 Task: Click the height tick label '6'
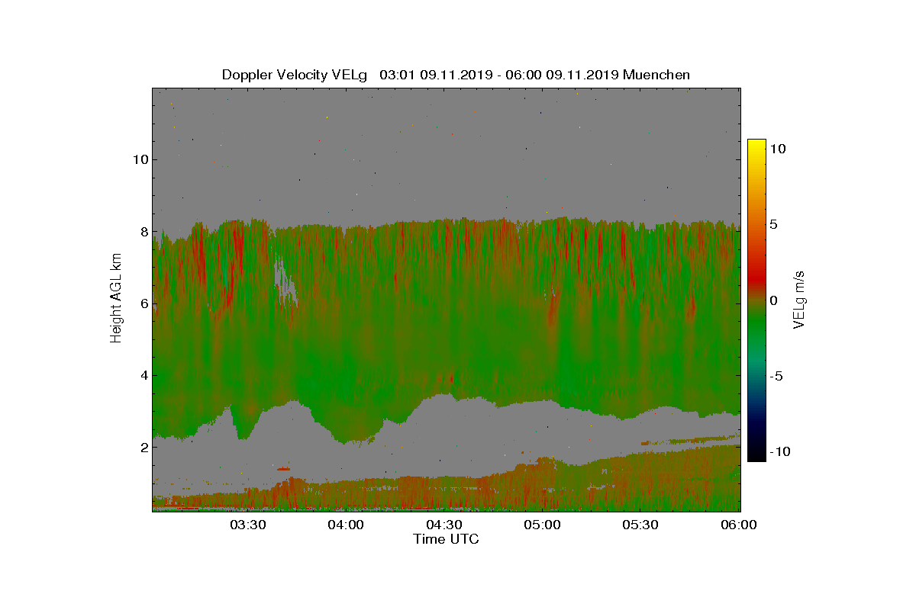click(x=143, y=303)
